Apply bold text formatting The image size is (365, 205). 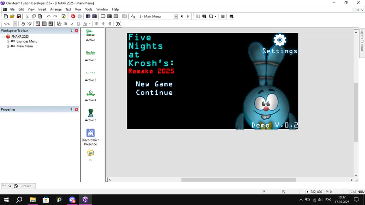(x=66, y=24)
